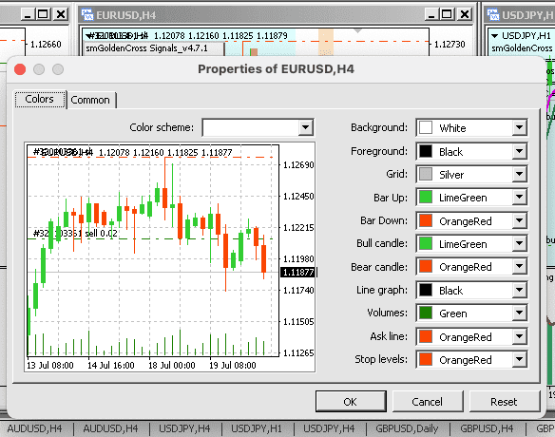Open the second AUDUSD,H4 chart tab
This screenshot has height=437, width=555.
click(x=111, y=428)
